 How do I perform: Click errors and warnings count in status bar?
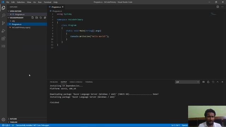point(6,125)
